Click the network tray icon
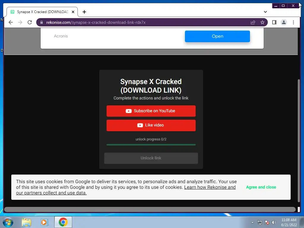This screenshot has height=228, width=304. 259,222
